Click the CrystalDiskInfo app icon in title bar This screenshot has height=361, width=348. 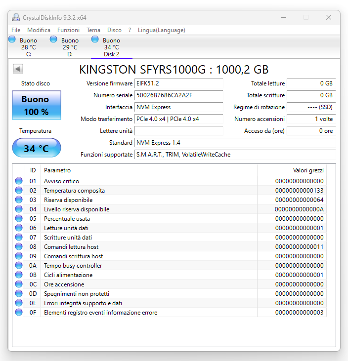click(16, 17)
